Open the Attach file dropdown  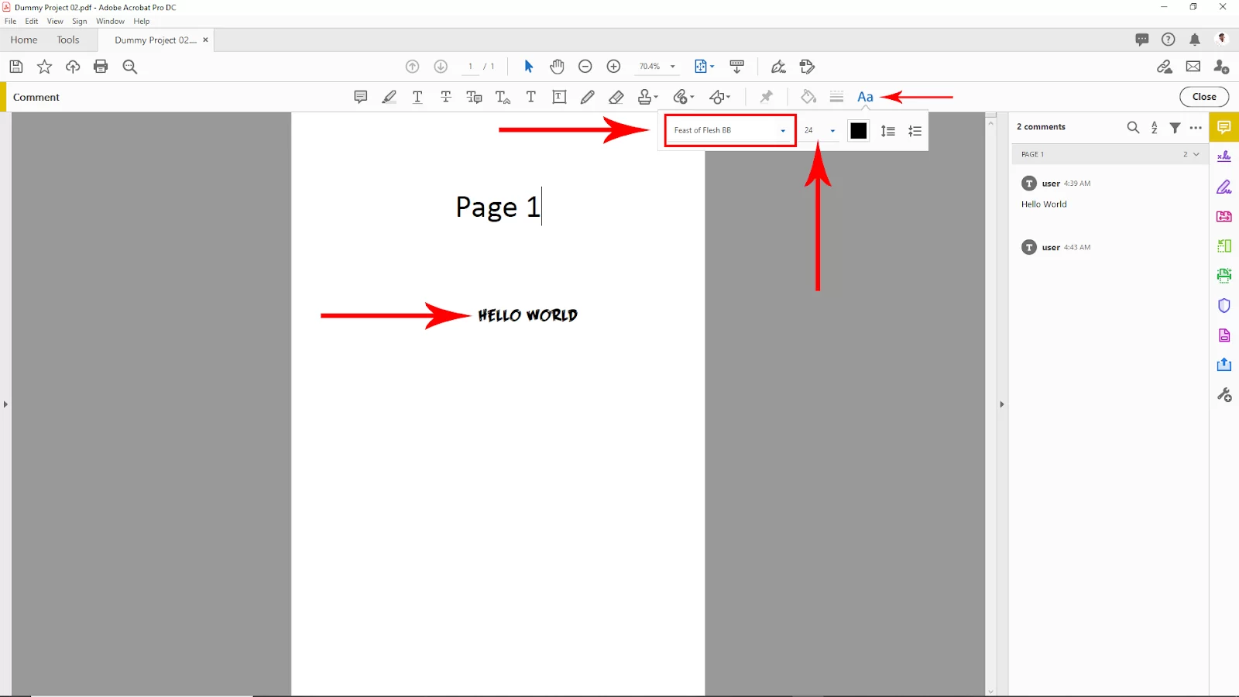(683, 97)
